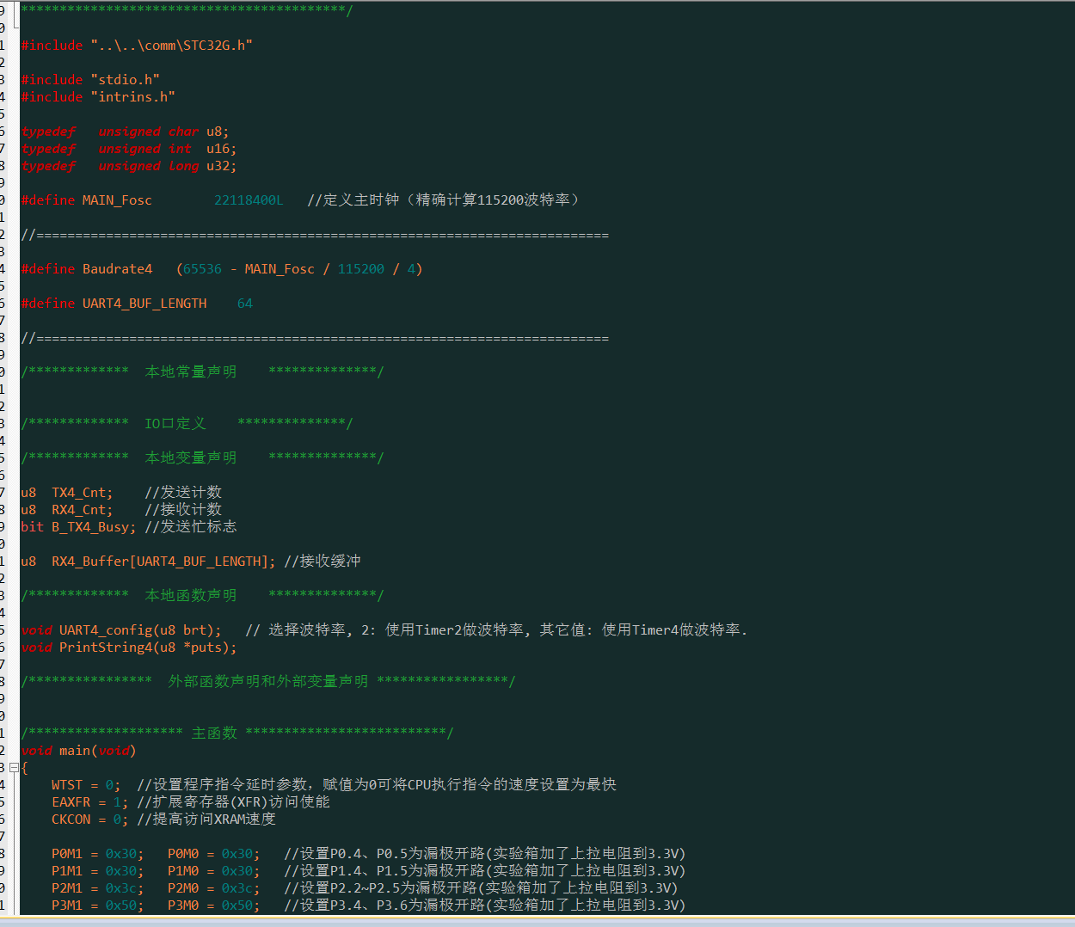Click the P2M0 register name
The width and height of the screenshot is (1075, 927).
pyautogui.click(x=183, y=888)
